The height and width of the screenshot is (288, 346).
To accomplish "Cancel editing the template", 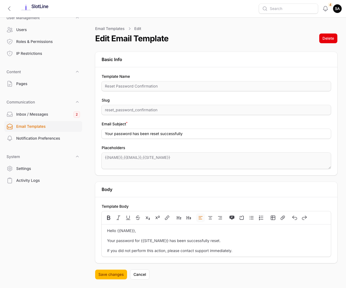I will pos(140,274).
